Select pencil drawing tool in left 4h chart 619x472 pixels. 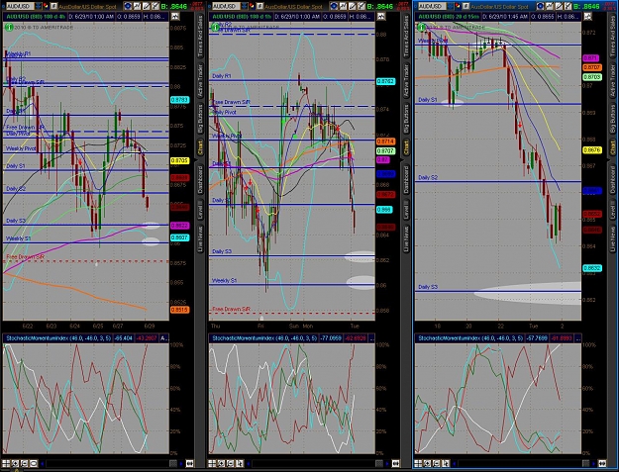pyautogui.click(x=146, y=6)
